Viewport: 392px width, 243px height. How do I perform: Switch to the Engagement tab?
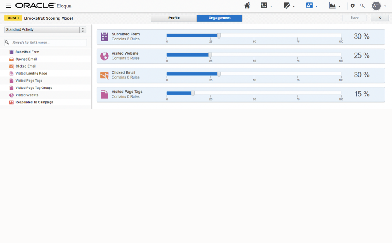pyautogui.click(x=219, y=18)
